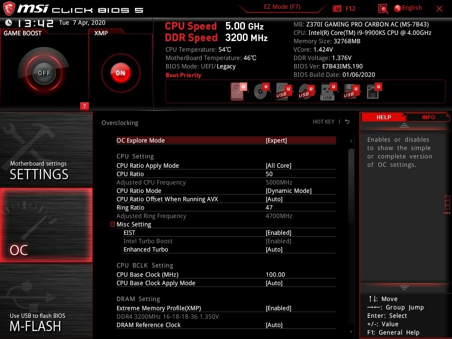Click the Overclocking page heading
The width and height of the screenshot is (452, 339).
[x=120, y=123]
